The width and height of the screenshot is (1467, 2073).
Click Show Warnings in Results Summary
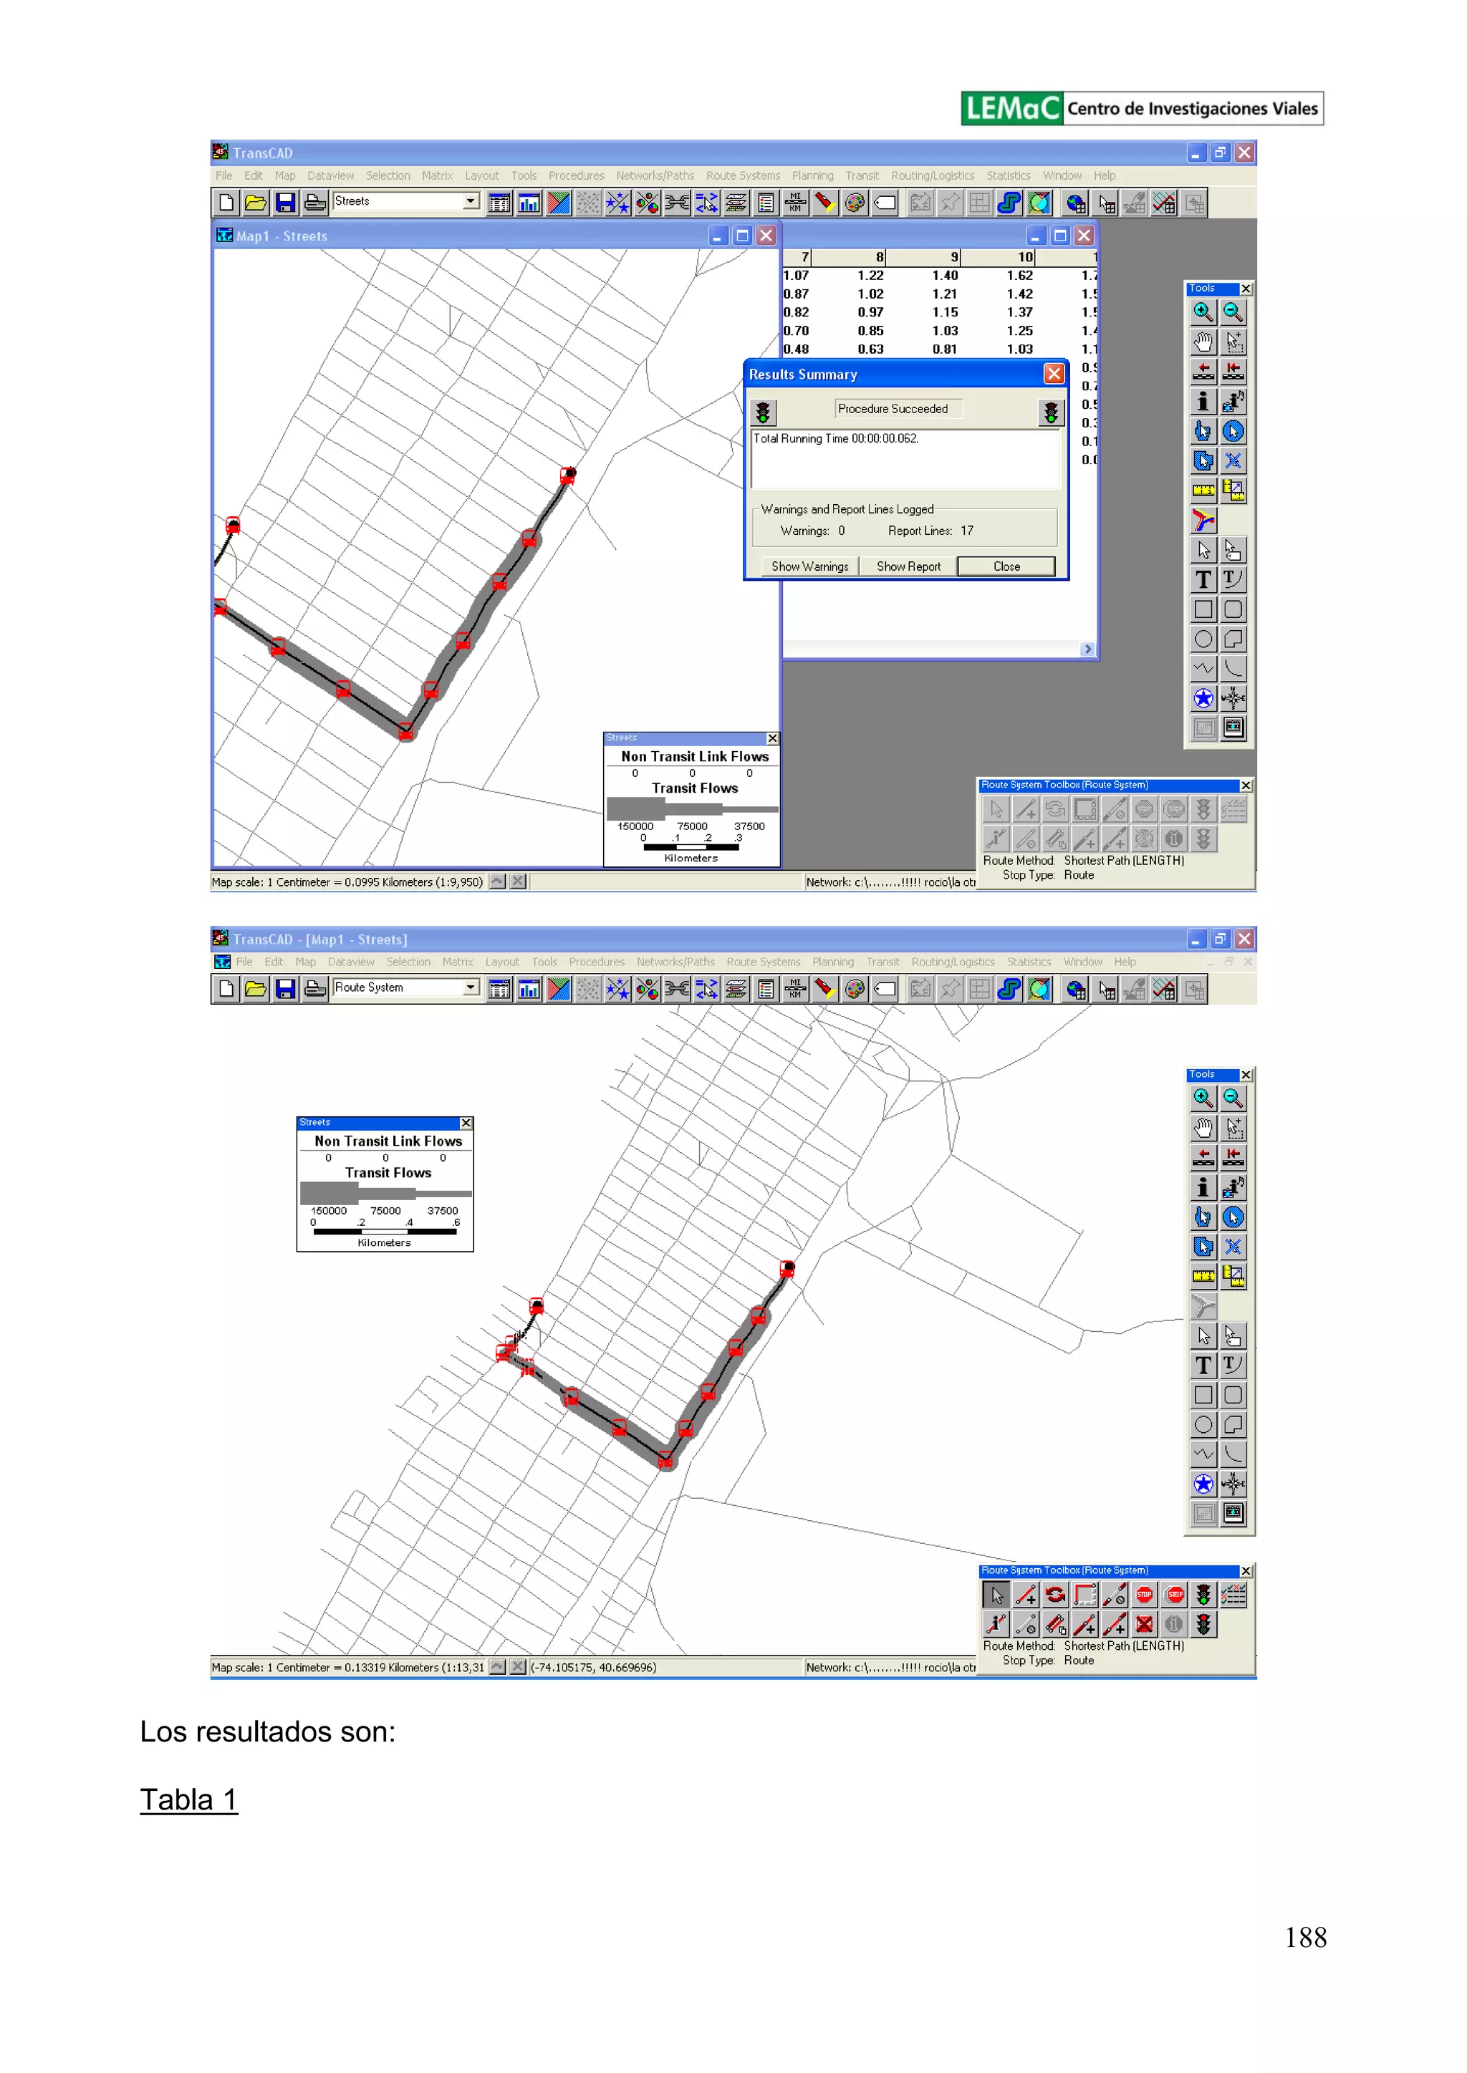pos(809,566)
